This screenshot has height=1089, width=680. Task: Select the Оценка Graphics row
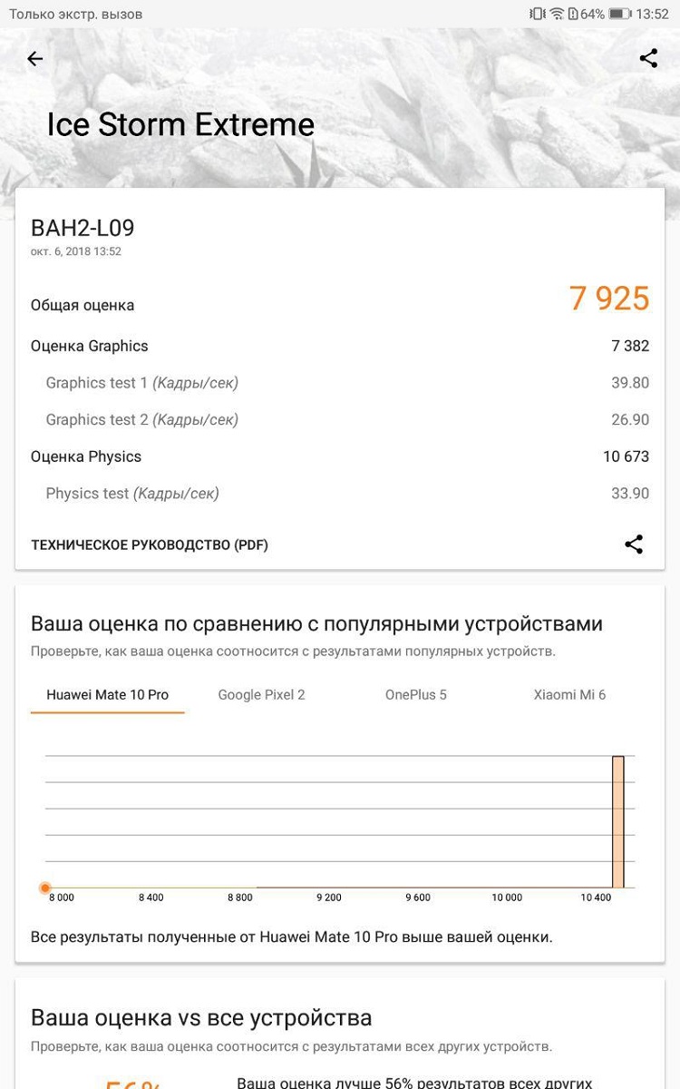pyautogui.click(x=340, y=346)
